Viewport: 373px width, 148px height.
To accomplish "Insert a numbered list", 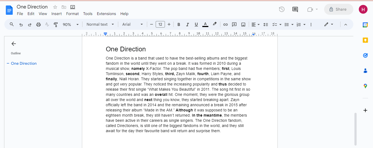I will [299, 25].
